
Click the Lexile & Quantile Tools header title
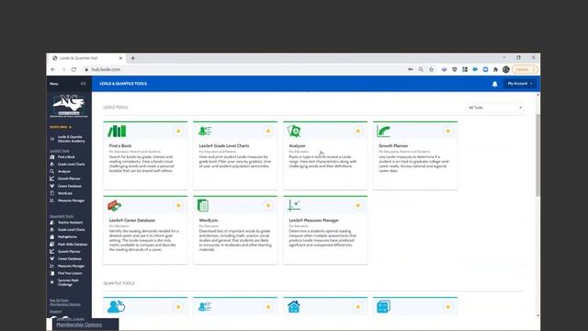(123, 84)
